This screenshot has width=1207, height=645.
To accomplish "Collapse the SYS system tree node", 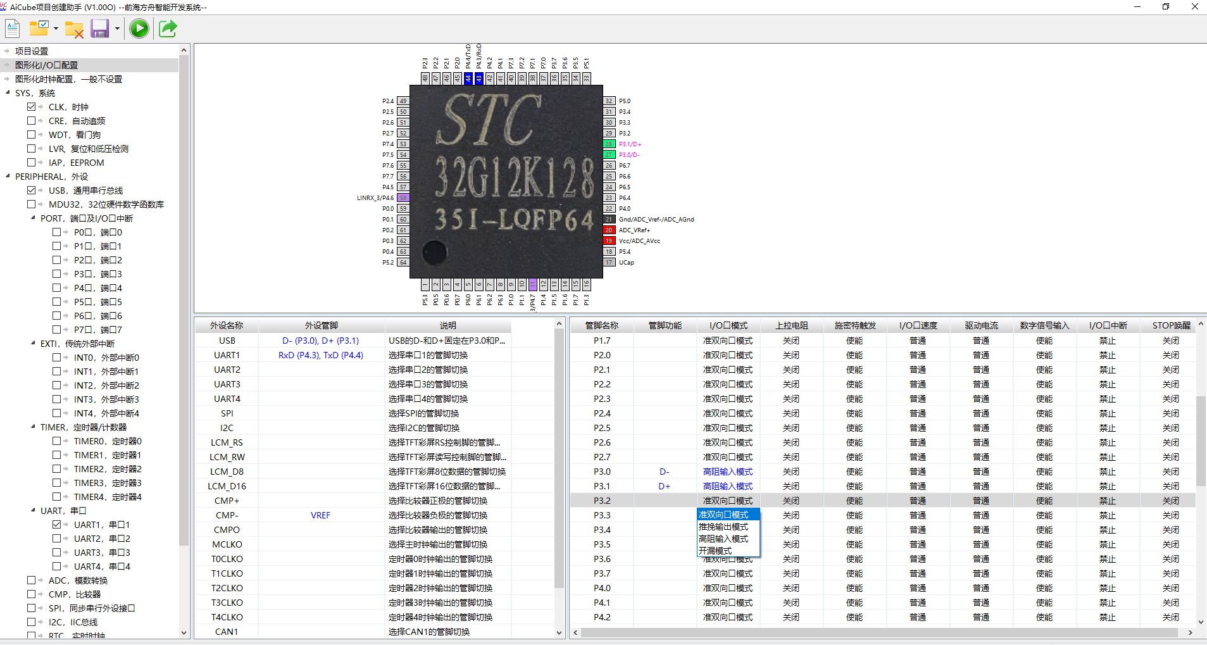I will [8, 93].
